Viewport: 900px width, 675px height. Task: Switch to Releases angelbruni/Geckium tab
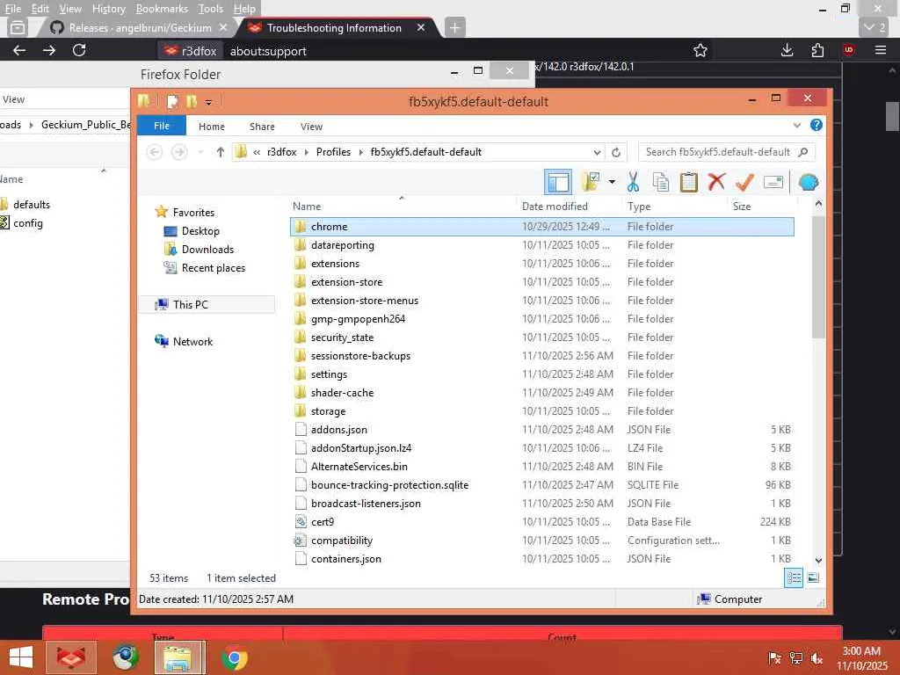pos(138,27)
